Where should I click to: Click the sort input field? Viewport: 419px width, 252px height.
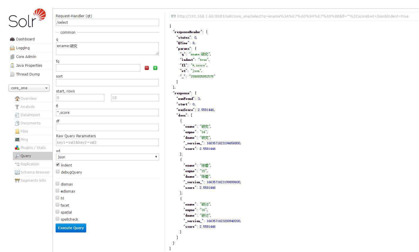[108, 83]
